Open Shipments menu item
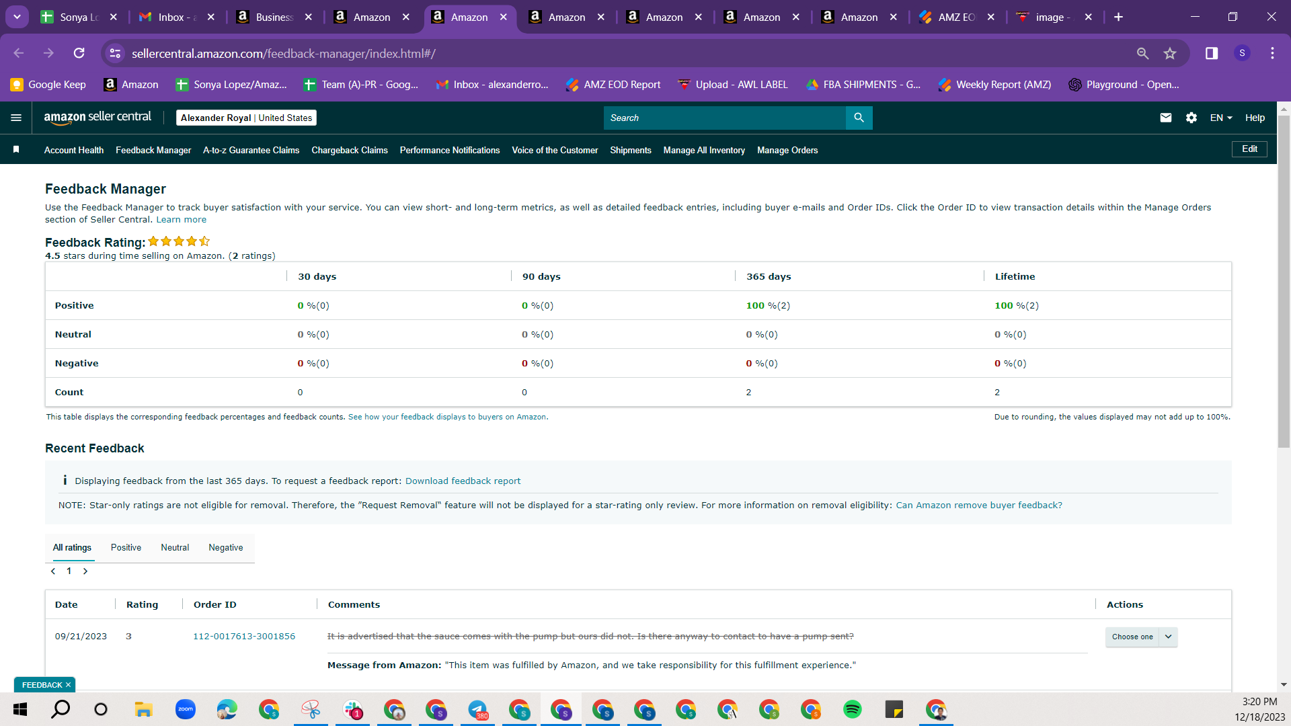This screenshot has width=1291, height=726. coord(631,150)
